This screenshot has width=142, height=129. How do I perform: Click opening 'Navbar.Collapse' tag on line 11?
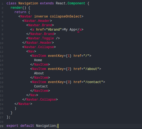(x=39, y=47)
